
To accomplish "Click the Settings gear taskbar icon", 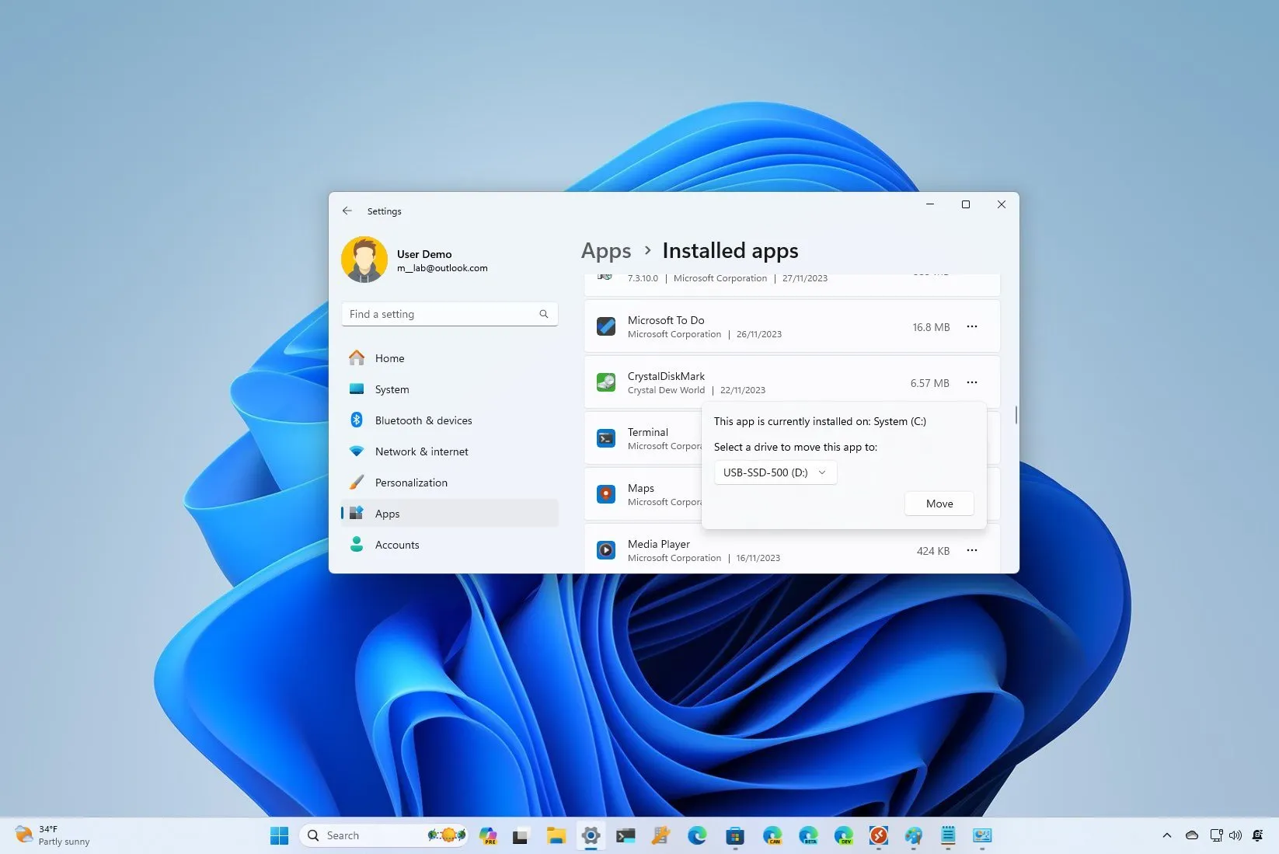I will [x=591, y=835].
